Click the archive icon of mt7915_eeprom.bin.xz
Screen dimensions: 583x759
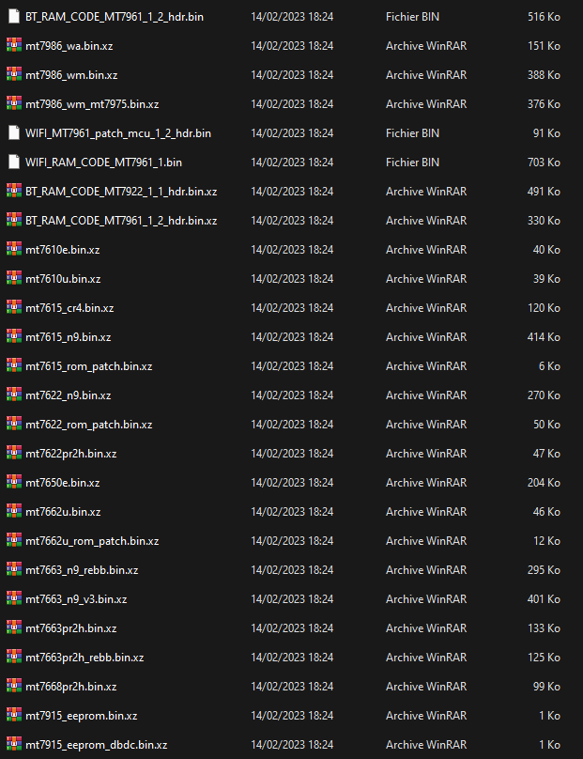click(13, 716)
